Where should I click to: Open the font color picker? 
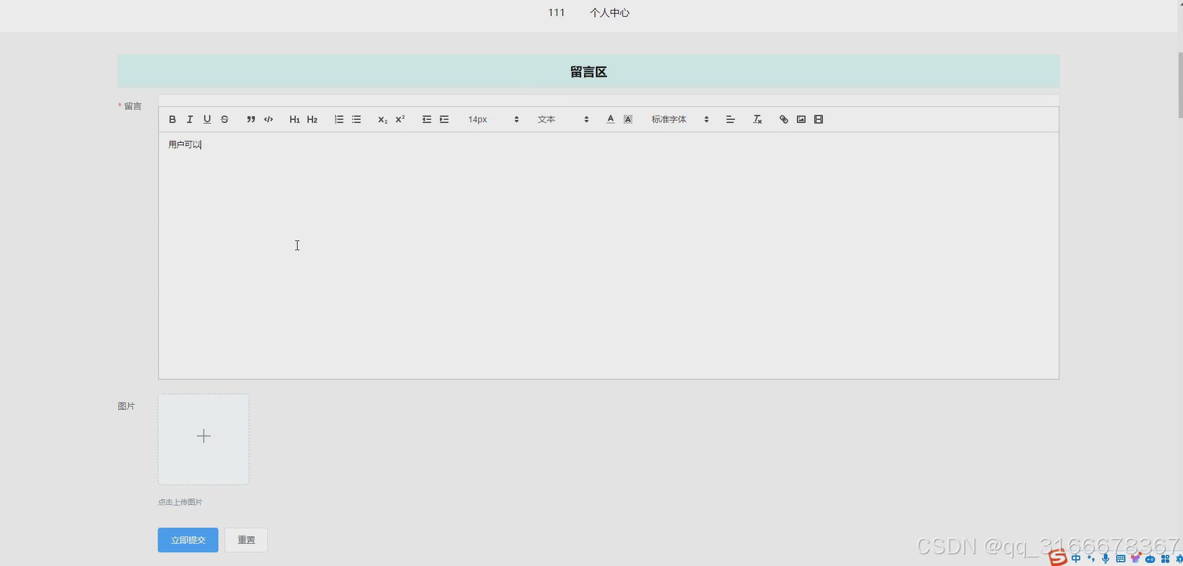coord(610,119)
